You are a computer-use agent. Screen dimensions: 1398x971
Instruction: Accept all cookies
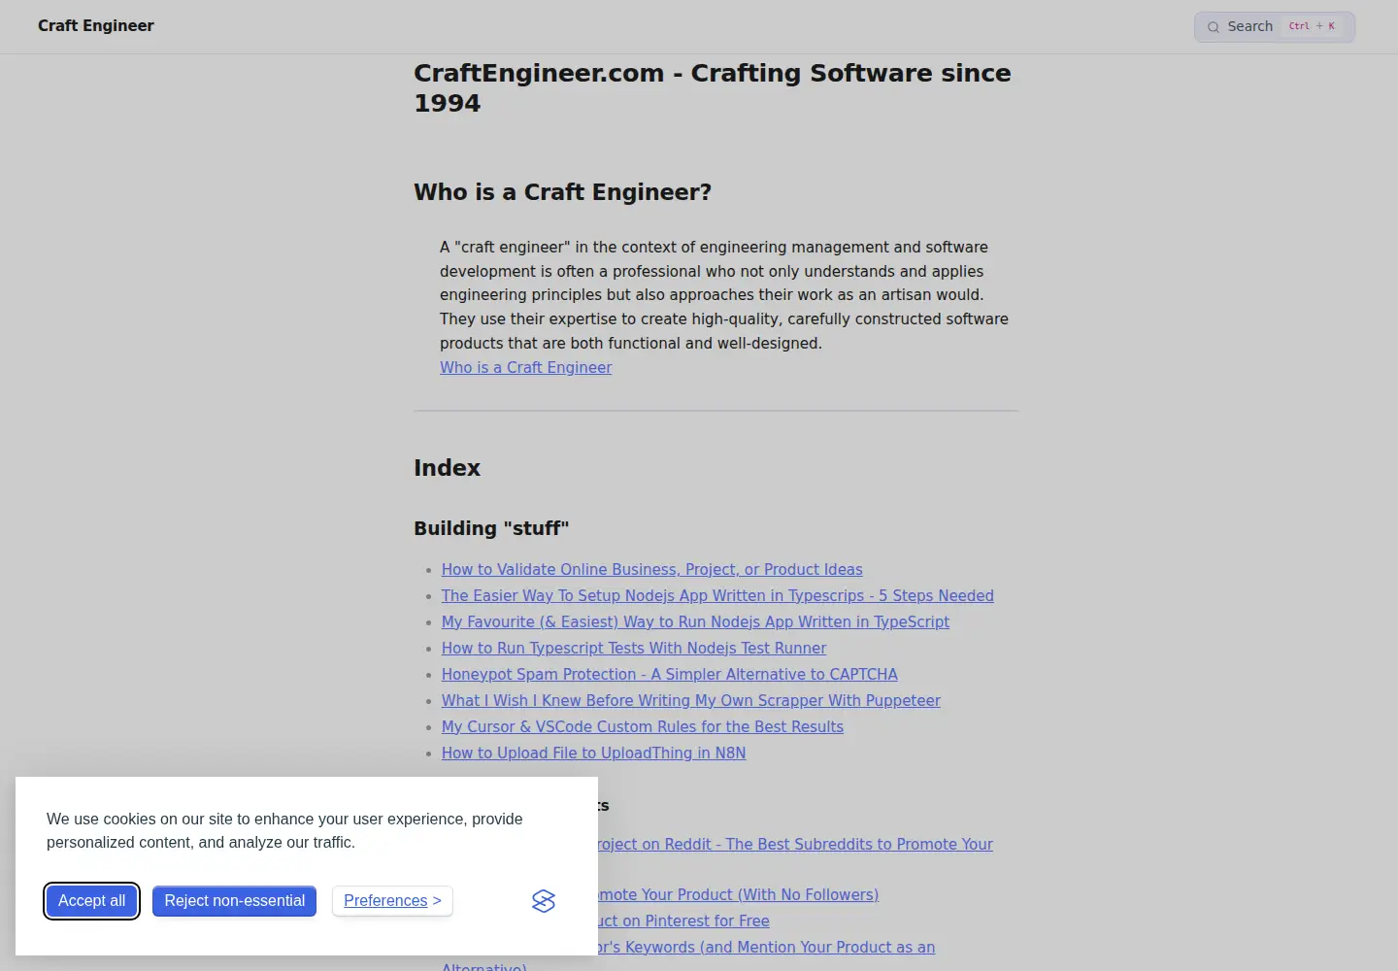point(91,901)
